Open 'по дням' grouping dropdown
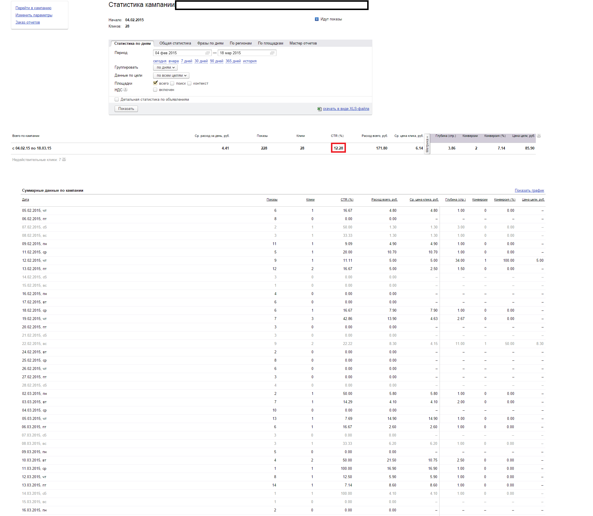593x516 pixels. [x=165, y=67]
